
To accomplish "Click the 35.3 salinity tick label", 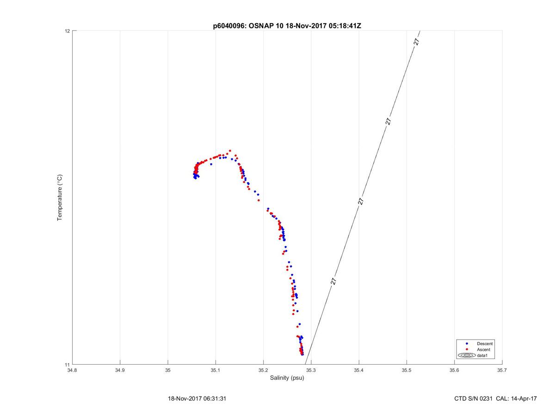I will pos(311,370).
